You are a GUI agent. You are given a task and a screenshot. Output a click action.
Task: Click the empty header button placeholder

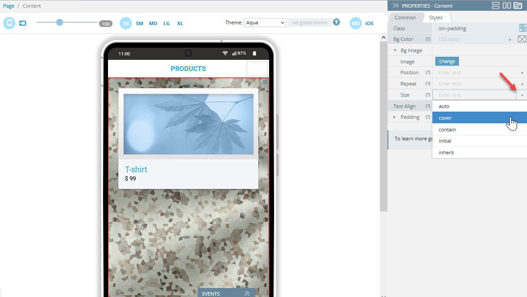(x=257, y=68)
